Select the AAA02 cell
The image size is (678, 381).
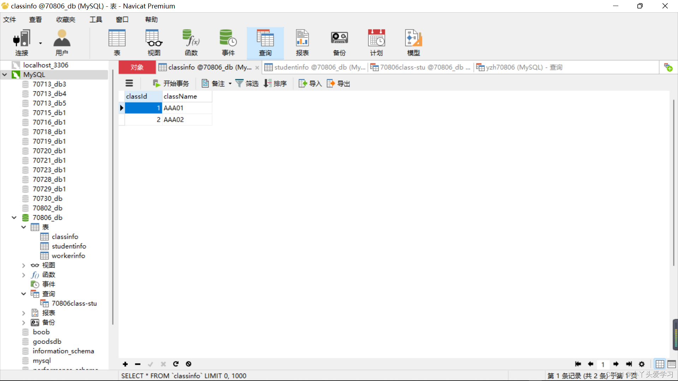(x=187, y=120)
